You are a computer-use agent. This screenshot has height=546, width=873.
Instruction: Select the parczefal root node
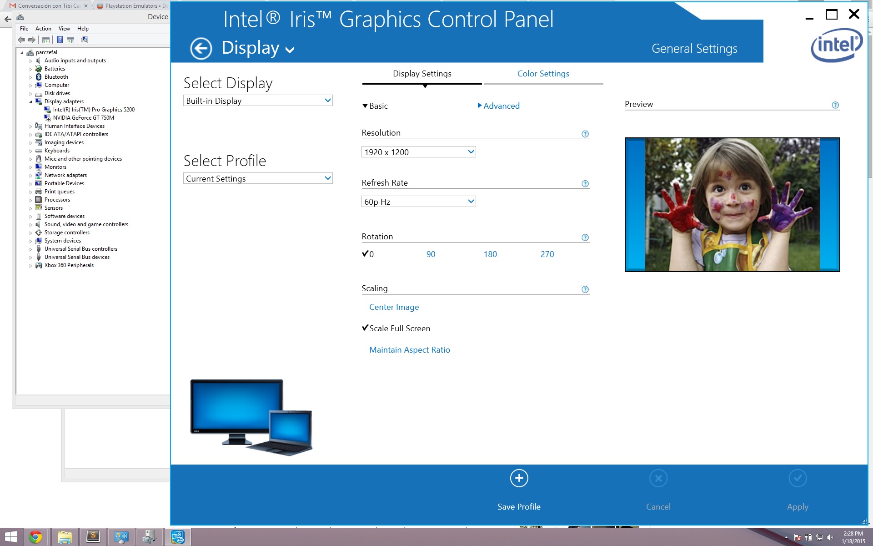(x=46, y=52)
